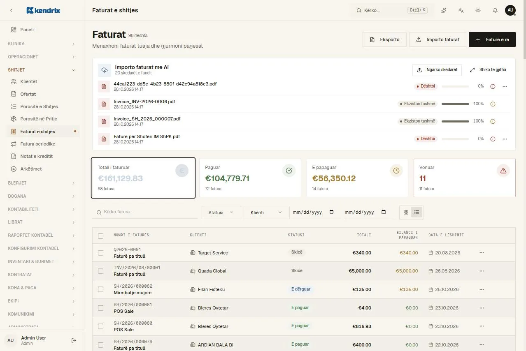Click the Ngarko skedarët button
The image size is (526, 351).
coord(437,70)
